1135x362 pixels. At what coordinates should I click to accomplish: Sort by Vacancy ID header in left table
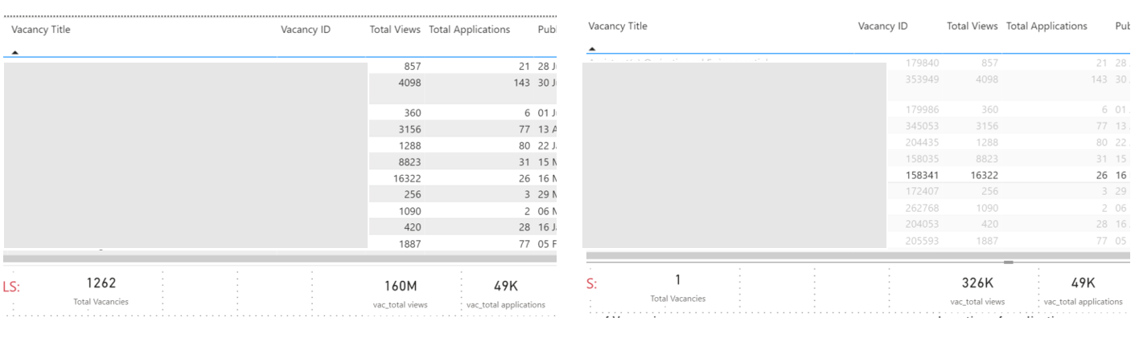tap(306, 30)
